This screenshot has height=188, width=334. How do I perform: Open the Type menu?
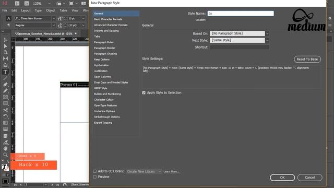pos(38,10)
